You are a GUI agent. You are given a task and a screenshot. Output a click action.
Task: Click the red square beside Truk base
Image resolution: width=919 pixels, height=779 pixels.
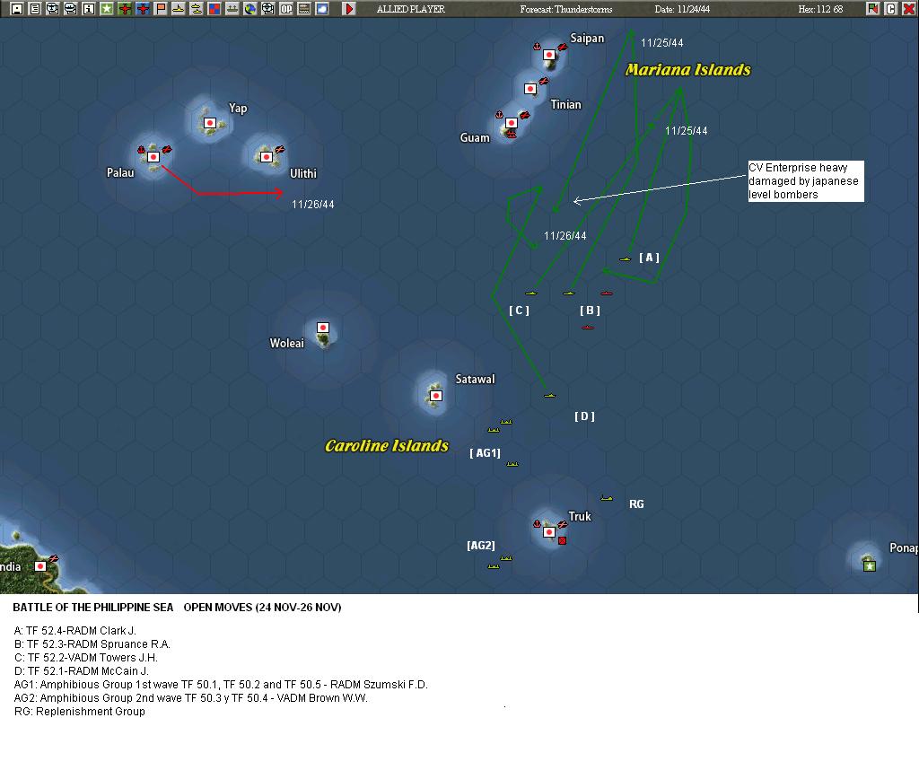click(562, 540)
